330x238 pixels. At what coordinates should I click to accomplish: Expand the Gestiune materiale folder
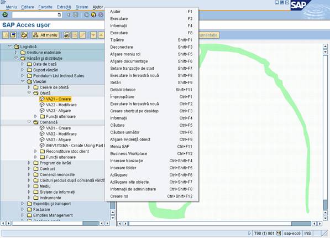point(16,52)
